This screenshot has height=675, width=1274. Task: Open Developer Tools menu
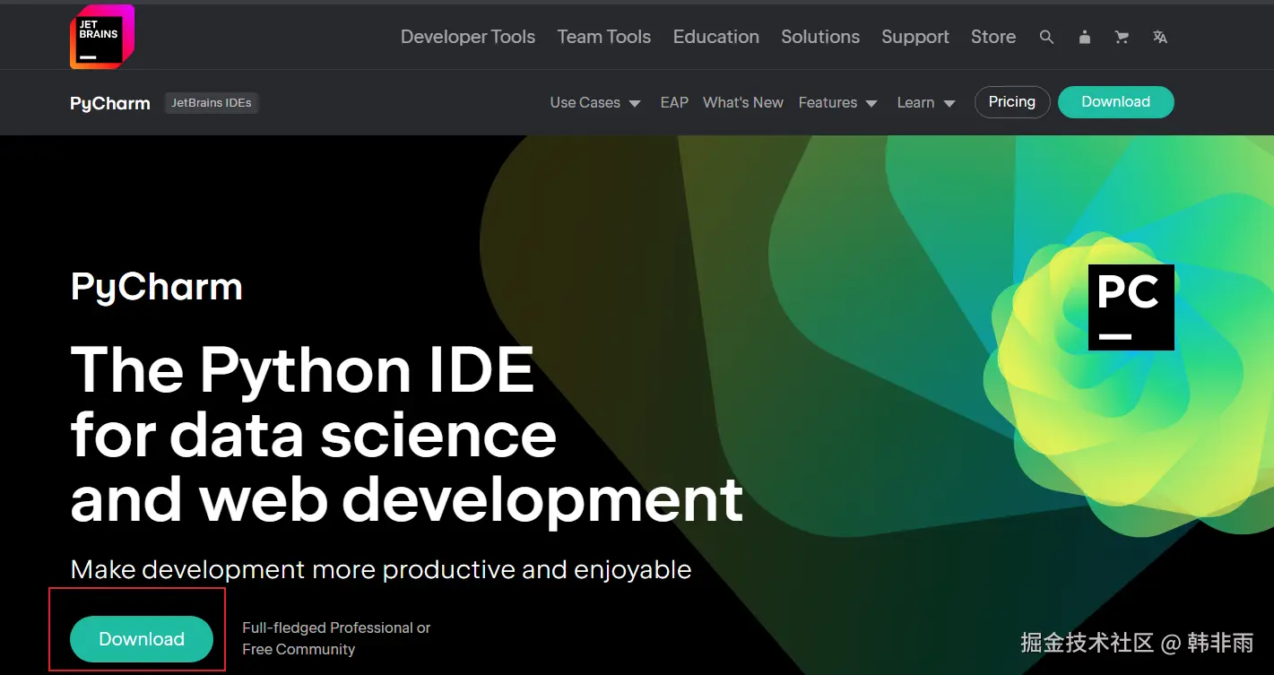pyautogui.click(x=468, y=37)
